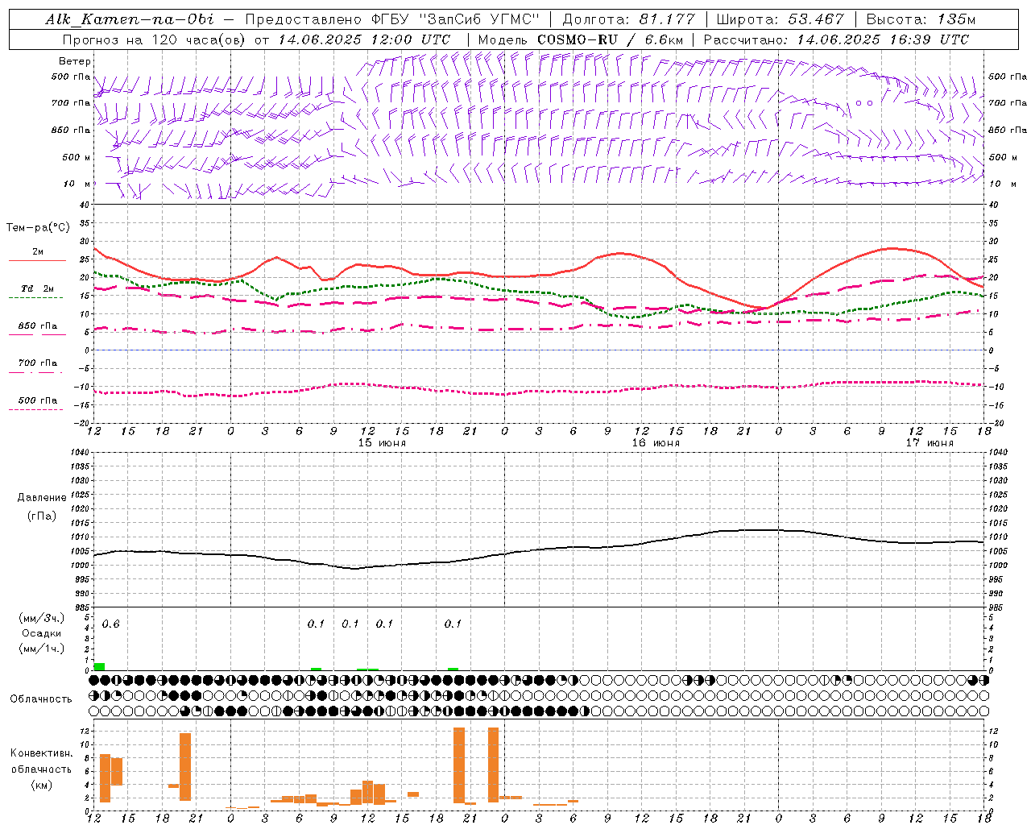1031x825 pixels.
Task: Click the model name COSMO-RU / 6.6км
Action: tap(610, 39)
